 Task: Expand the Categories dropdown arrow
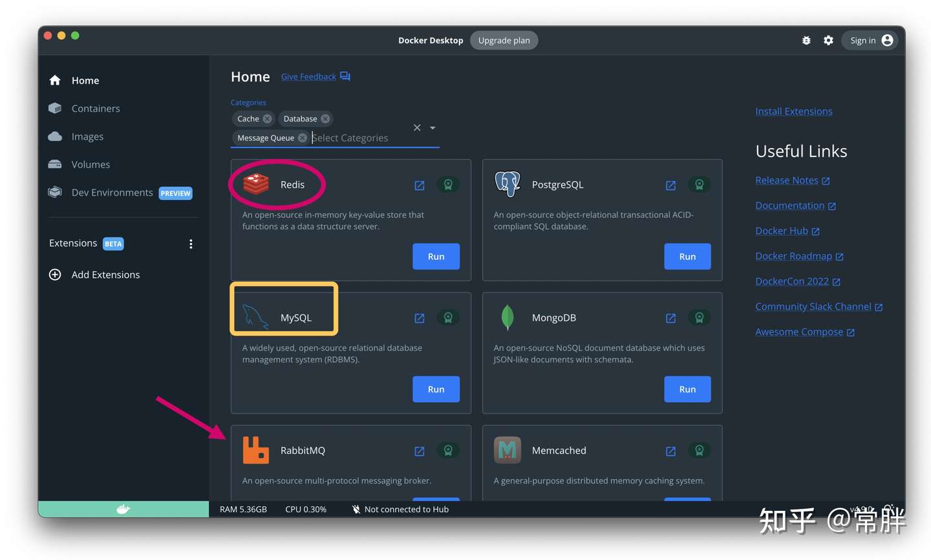click(x=433, y=127)
